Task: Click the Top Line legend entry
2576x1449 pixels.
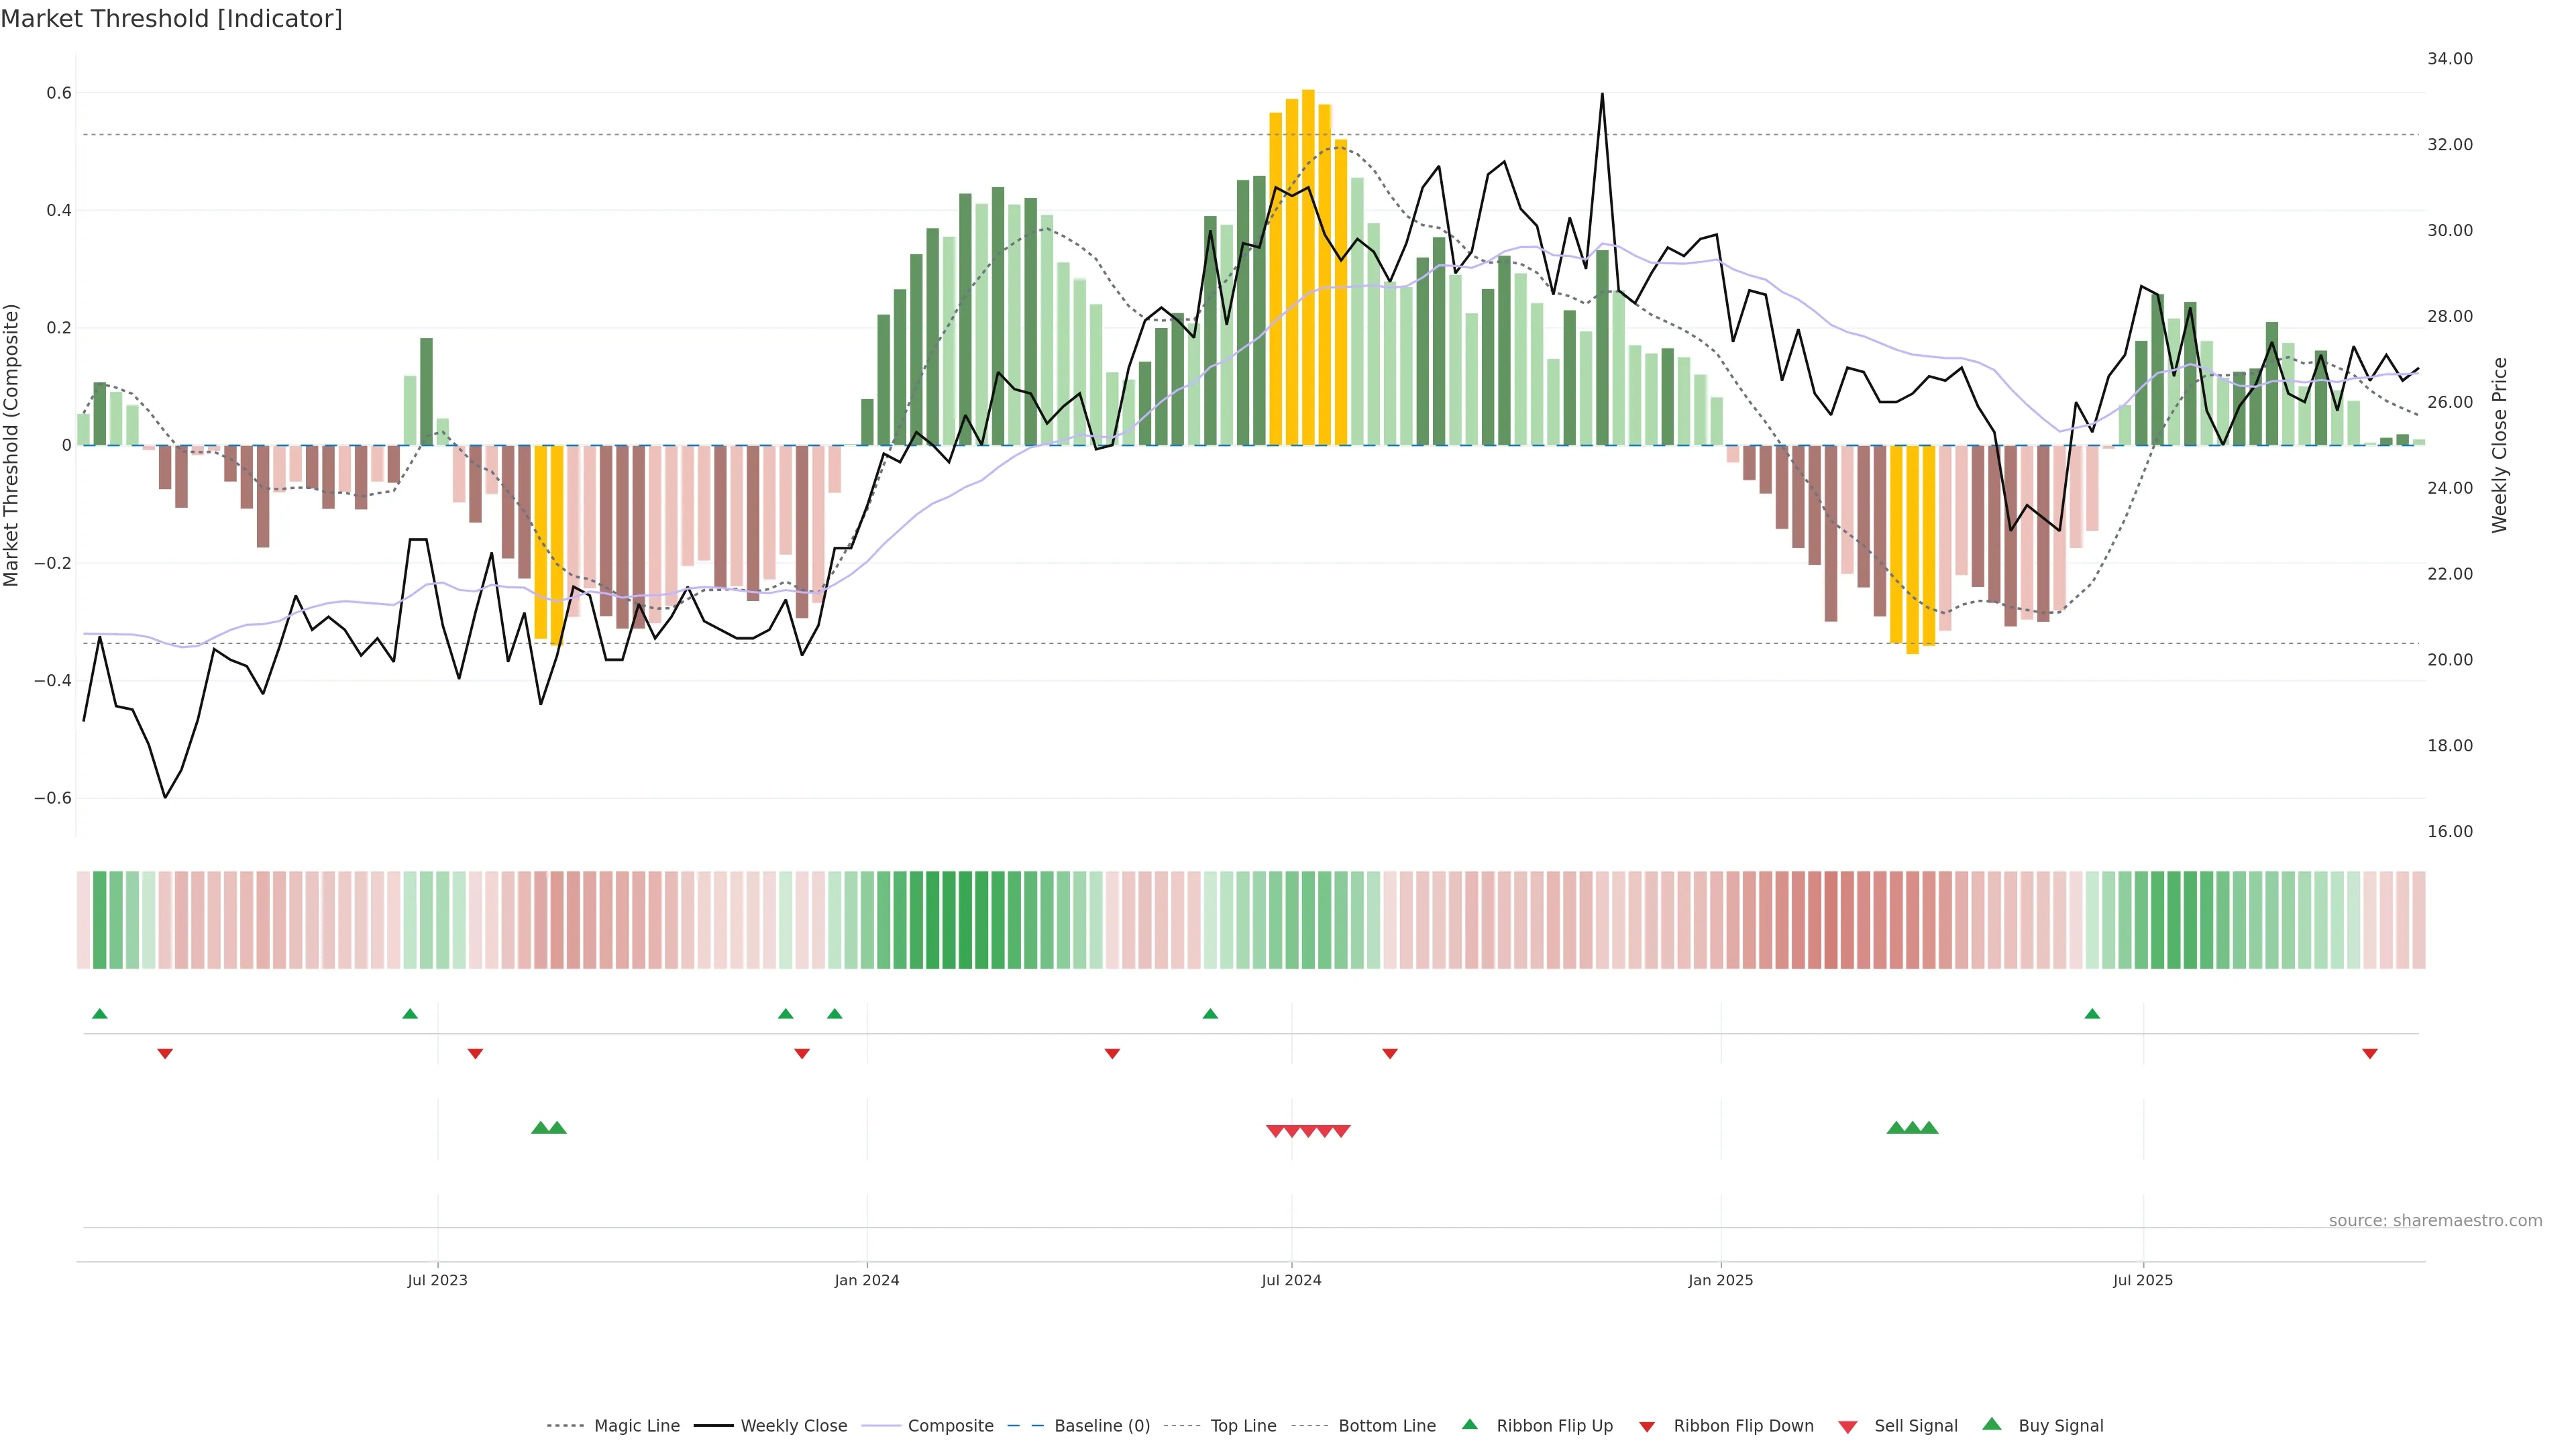Action: point(1243,1425)
